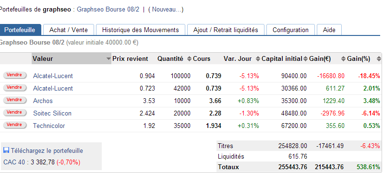Screen dimensions: 384x173
Task: Create a new portfolio via Nouveau link
Action: 166,9
